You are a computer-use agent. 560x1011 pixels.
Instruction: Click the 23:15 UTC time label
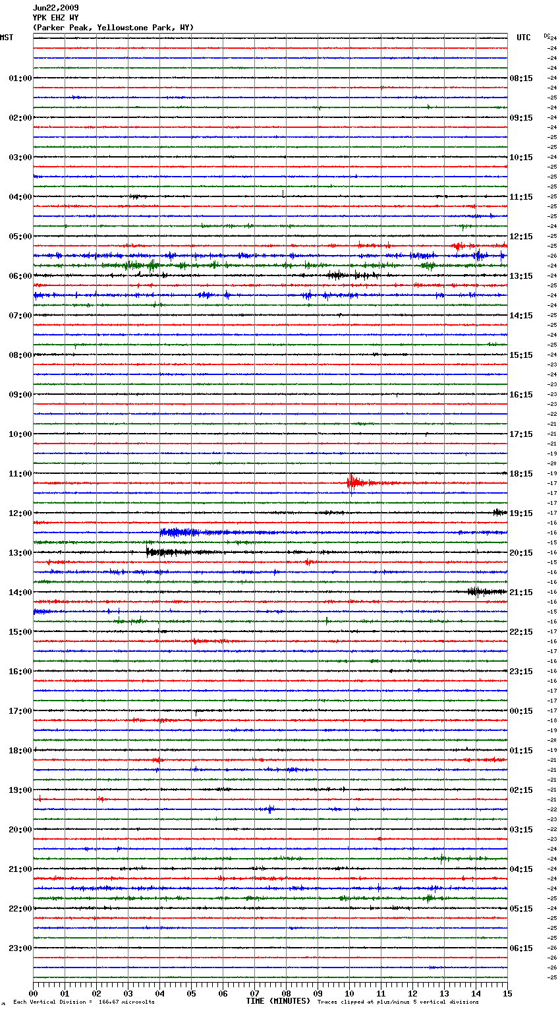coord(521,672)
